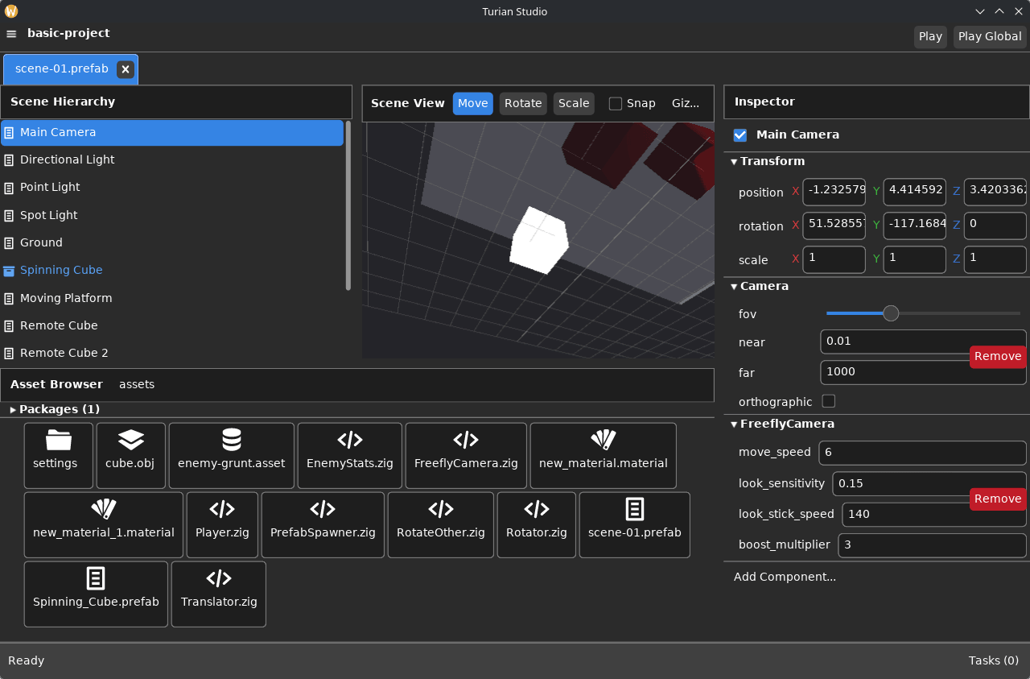Click the Spinning Cube prefab box icon
This screenshot has width=1030, height=679.
coord(10,271)
